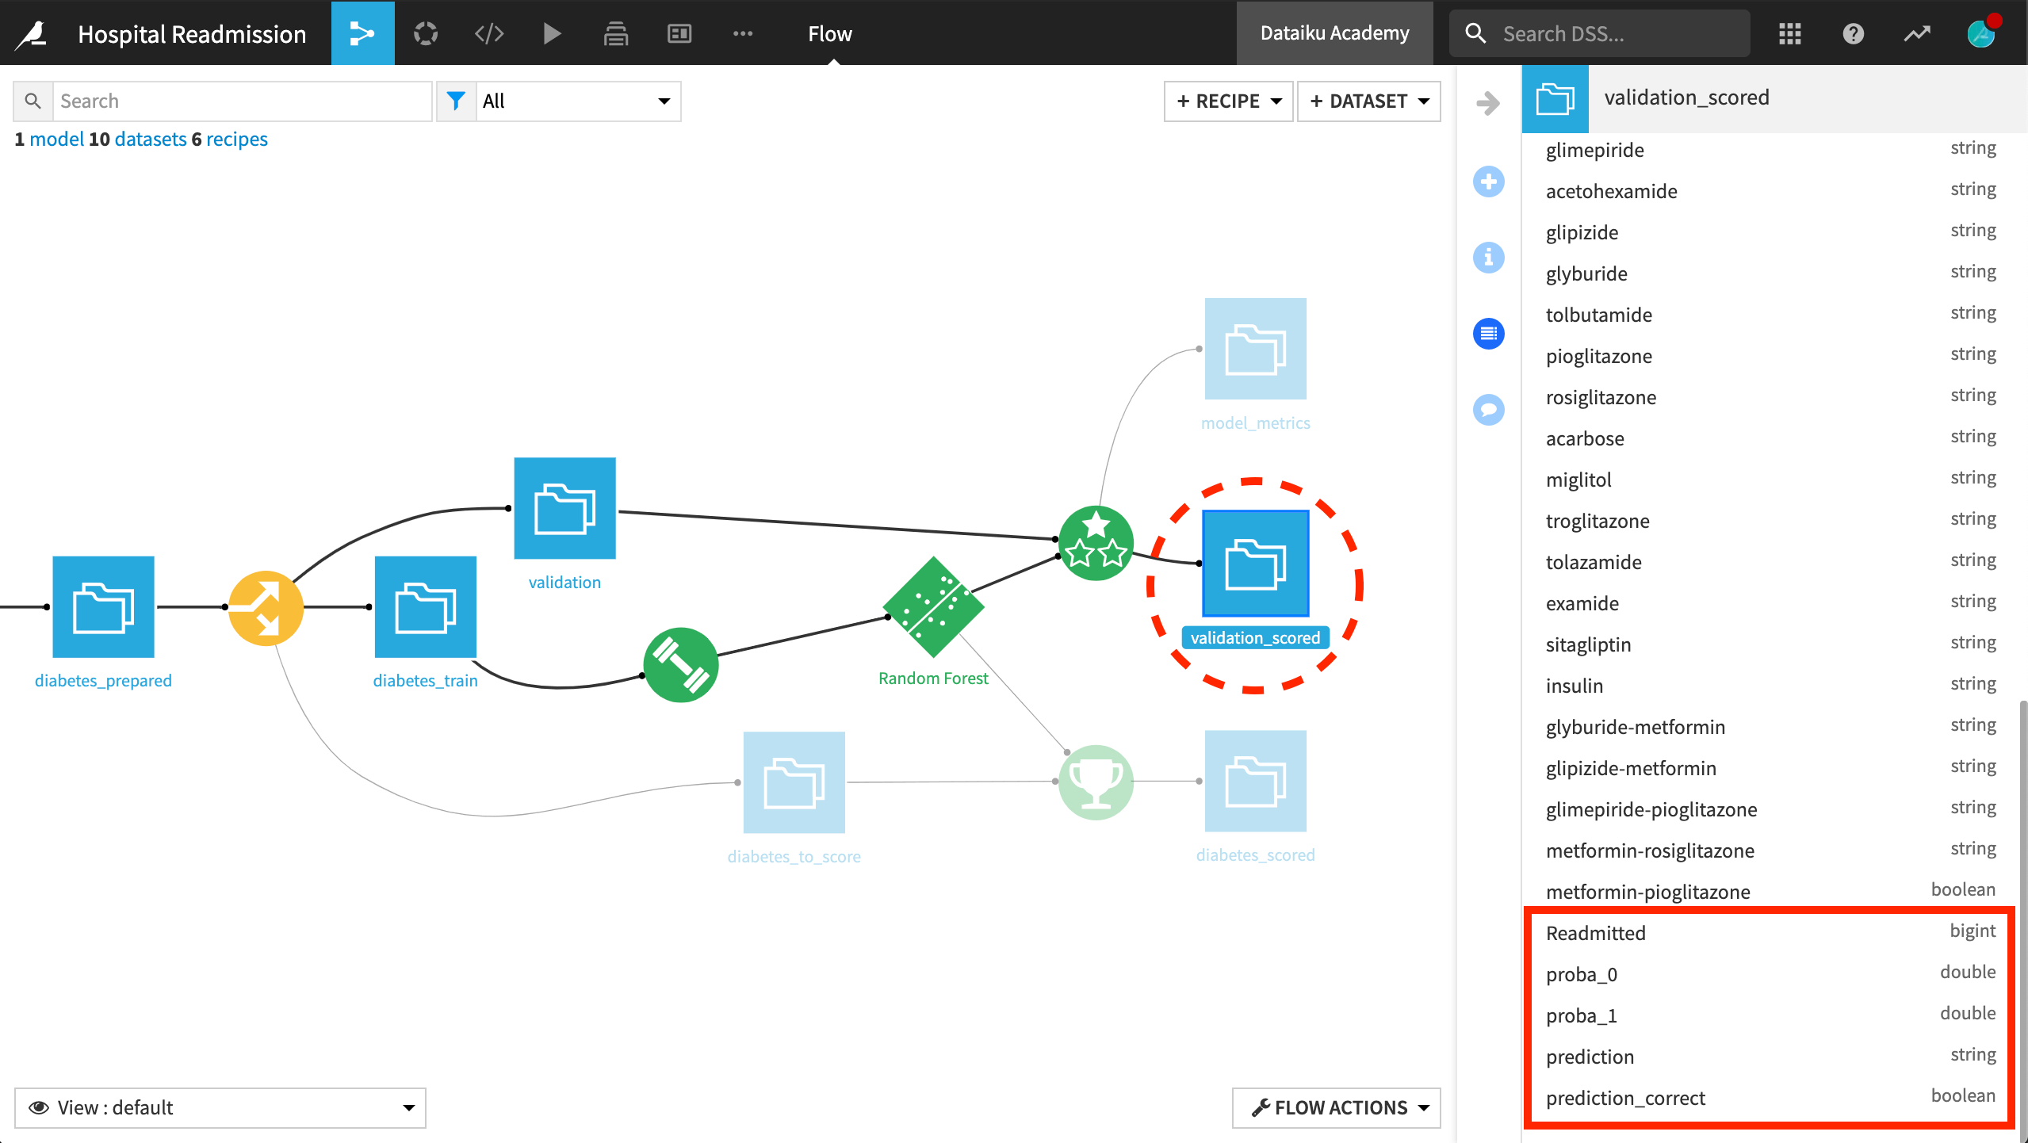Image resolution: width=2028 pixels, height=1143 pixels.
Task: Select the diabetes_to_score dataset node
Action: [x=794, y=782]
